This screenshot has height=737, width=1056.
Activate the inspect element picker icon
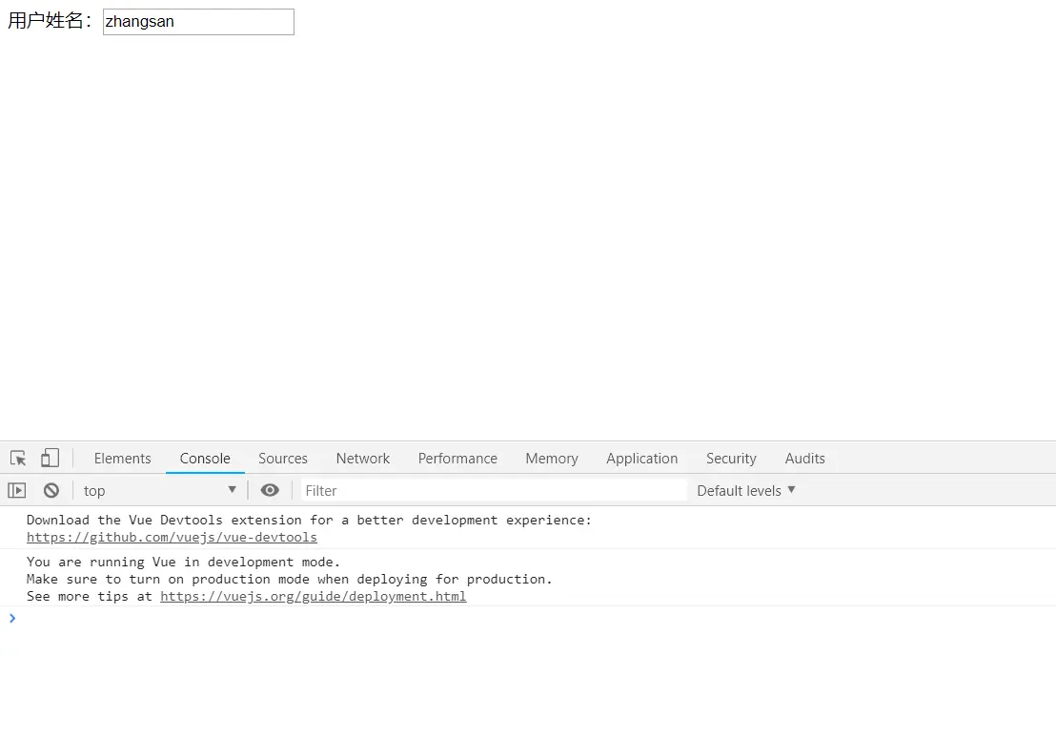click(18, 458)
